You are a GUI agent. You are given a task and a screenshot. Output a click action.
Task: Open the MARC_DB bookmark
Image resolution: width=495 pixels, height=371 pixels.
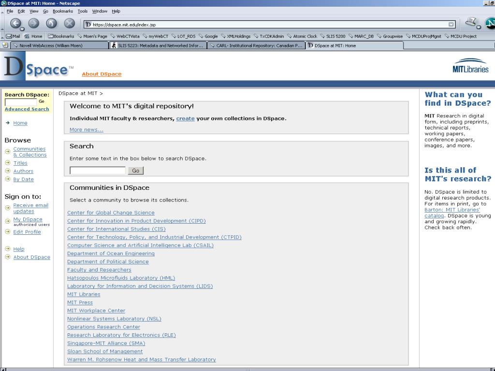361,36
